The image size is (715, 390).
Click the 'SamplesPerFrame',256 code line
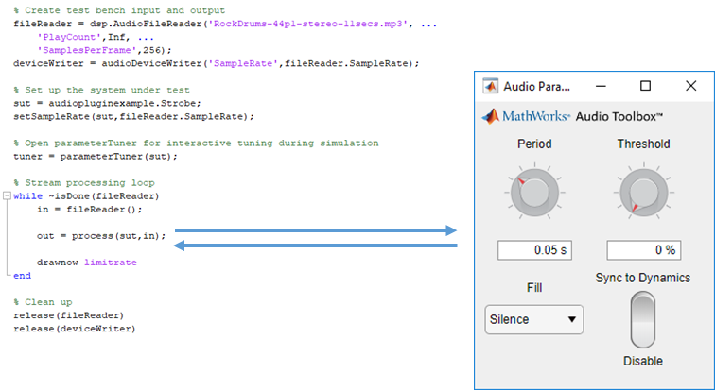104,50
